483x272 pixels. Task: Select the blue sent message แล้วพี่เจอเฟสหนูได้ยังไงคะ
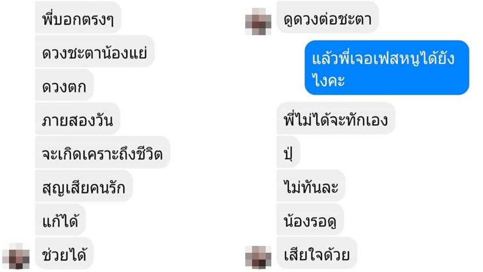387,68
